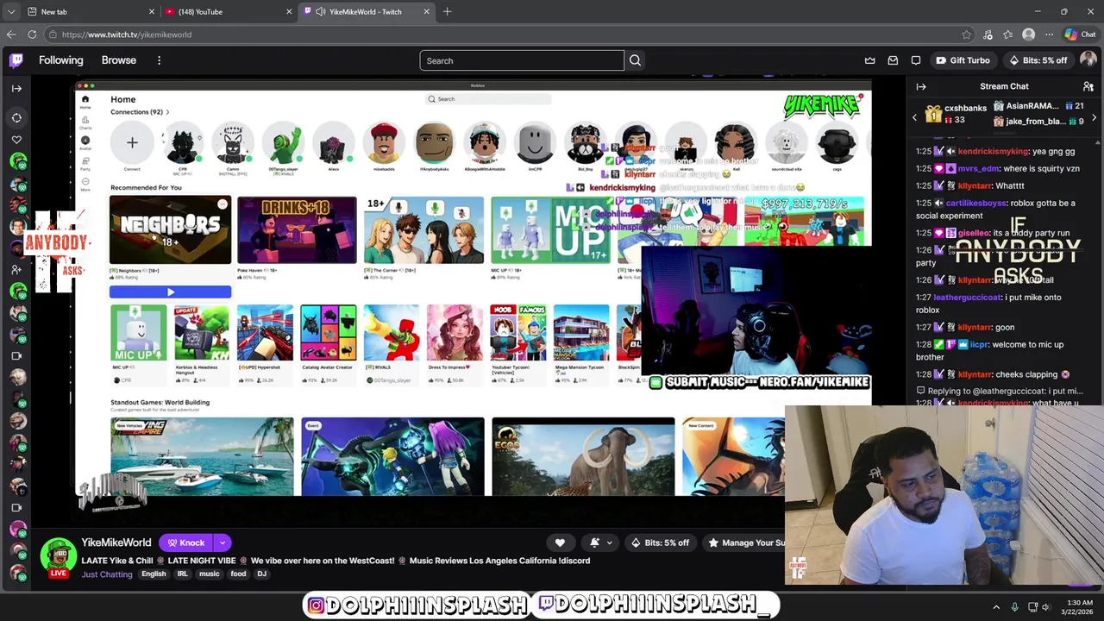The height and width of the screenshot is (621, 1104).
Task: Close the New tab tab
Action: tap(151, 11)
